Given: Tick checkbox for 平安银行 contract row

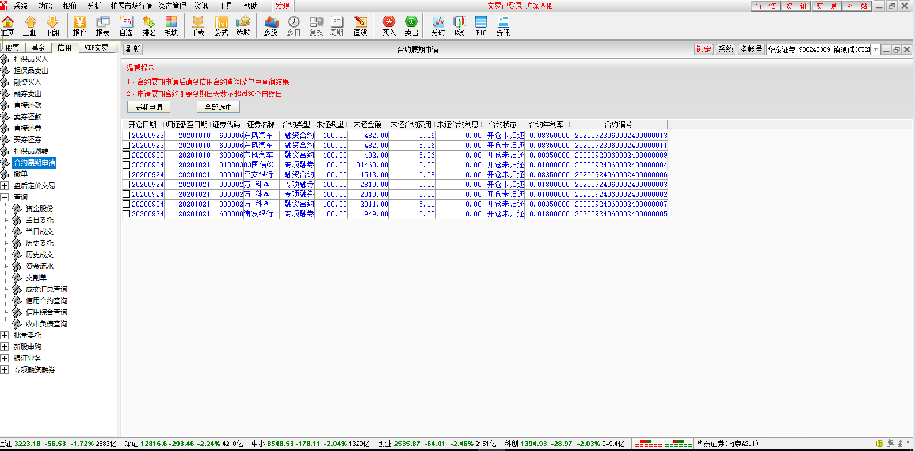Looking at the screenshot, I should [126, 175].
